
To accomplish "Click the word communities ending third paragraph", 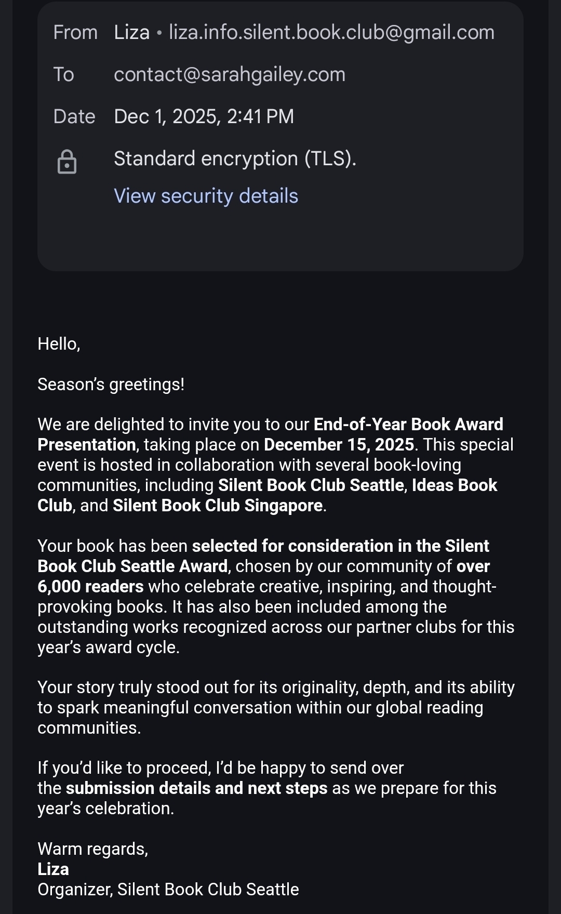I will 88,728.
